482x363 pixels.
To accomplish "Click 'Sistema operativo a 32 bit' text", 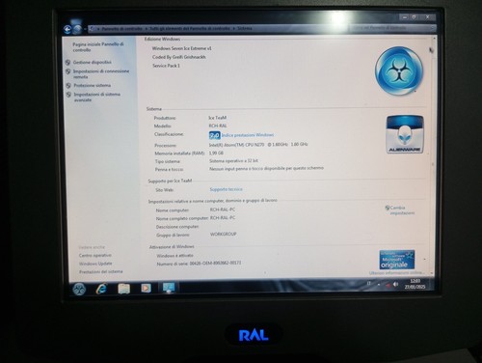I will point(233,160).
